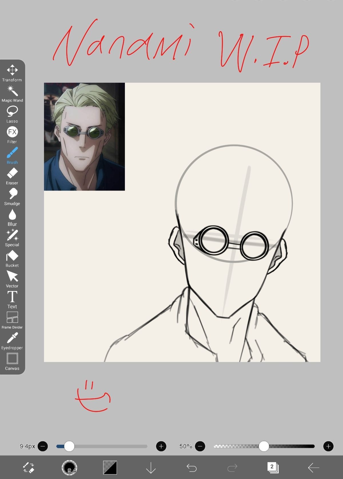Activate the Vector tool
This screenshot has width=343, height=479.
pos(12,279)
